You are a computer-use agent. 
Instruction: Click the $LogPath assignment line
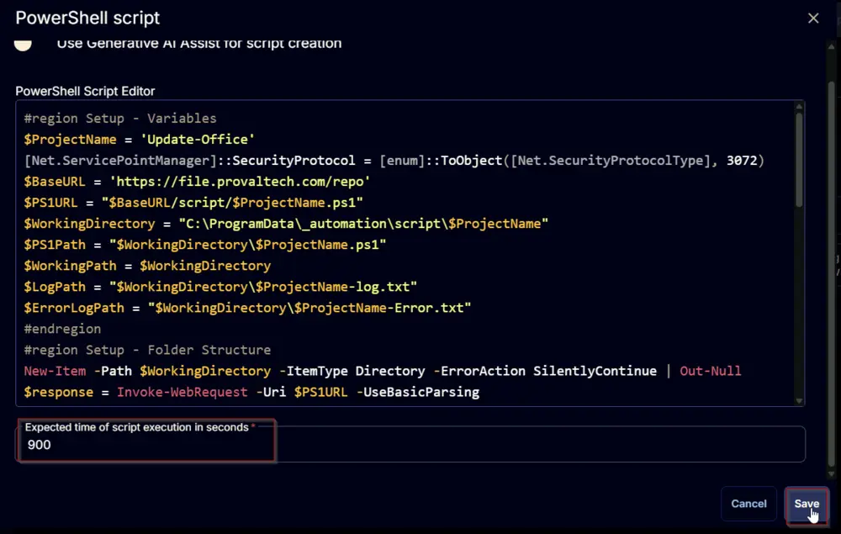pos(220,287)
